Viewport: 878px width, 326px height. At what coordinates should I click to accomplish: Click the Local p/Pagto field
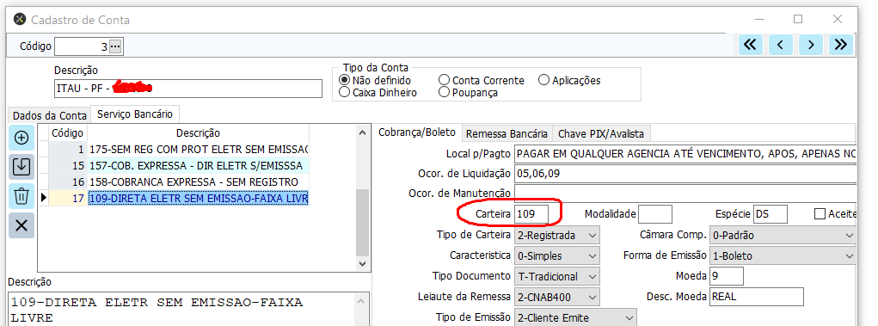tap(685, 153)
